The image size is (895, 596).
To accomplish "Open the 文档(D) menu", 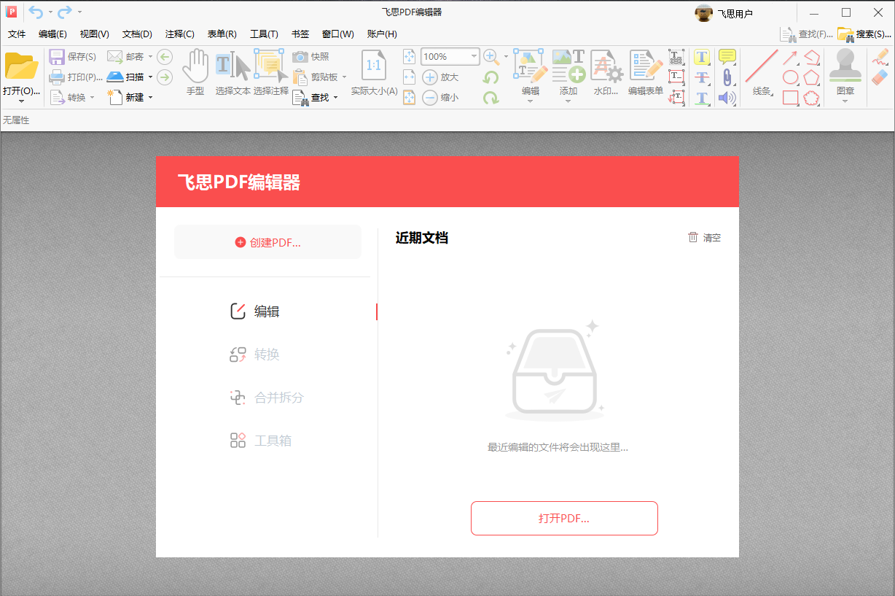I will (x=137, y=34).
